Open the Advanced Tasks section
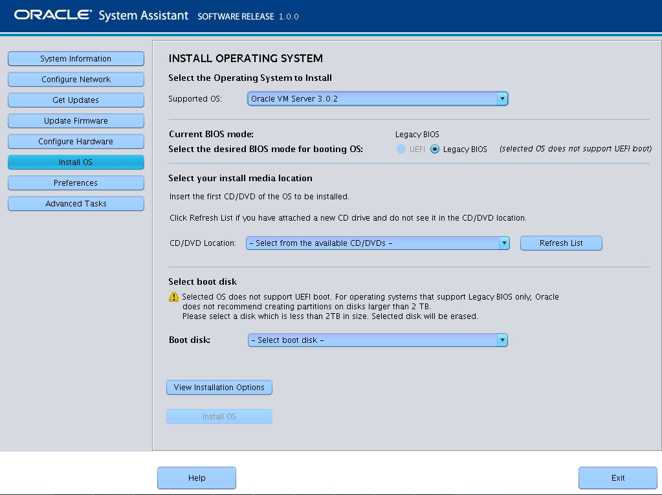 pyautogui.click(x=76, y=203)
